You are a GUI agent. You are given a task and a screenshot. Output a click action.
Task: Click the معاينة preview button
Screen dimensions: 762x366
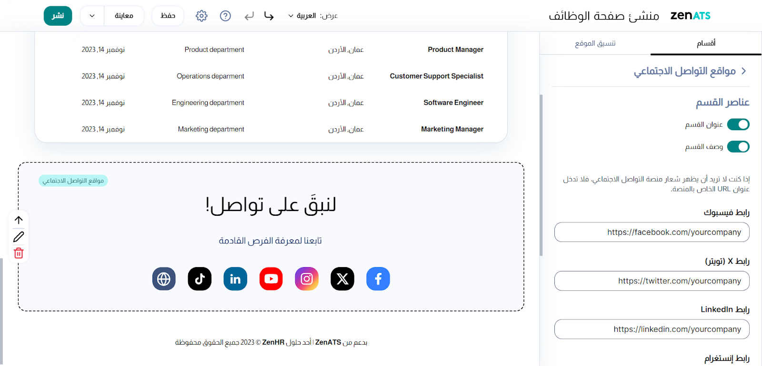[x=124, y=16]
